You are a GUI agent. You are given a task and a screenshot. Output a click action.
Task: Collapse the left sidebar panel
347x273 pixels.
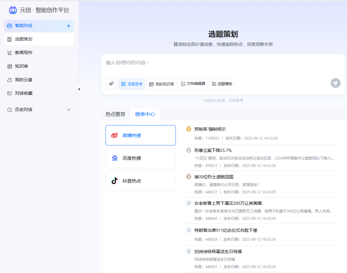pos(79,89)
